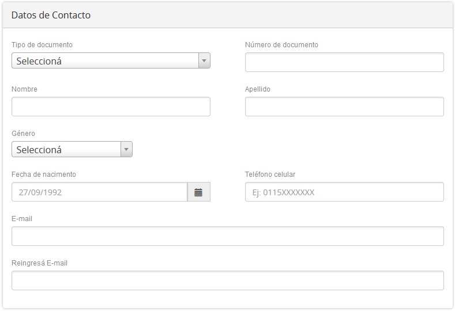455x311 pixels.
Task: Focus the Número de documento field
Action: point(344,62)
